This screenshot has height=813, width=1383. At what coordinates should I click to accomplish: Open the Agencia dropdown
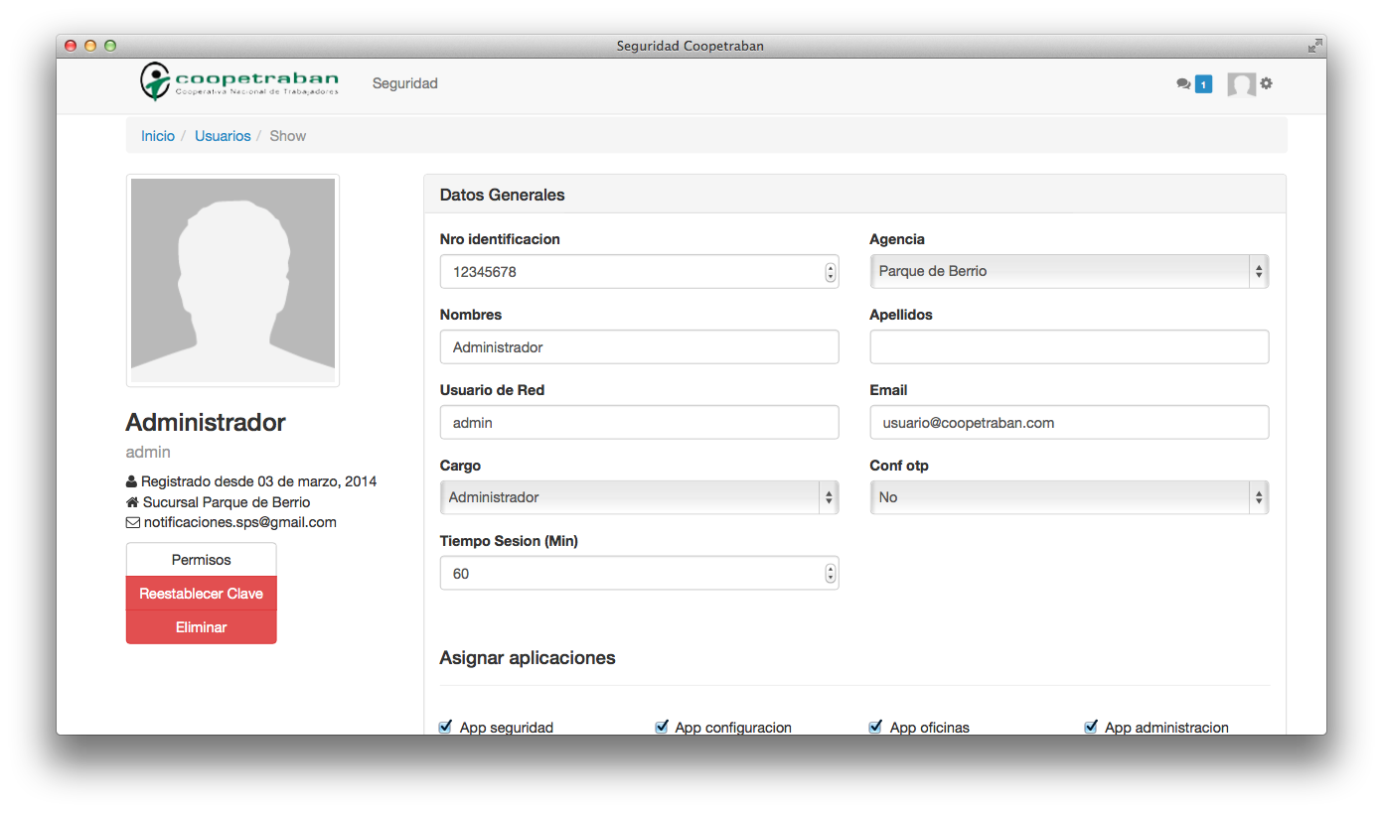tap(1069, 271)
